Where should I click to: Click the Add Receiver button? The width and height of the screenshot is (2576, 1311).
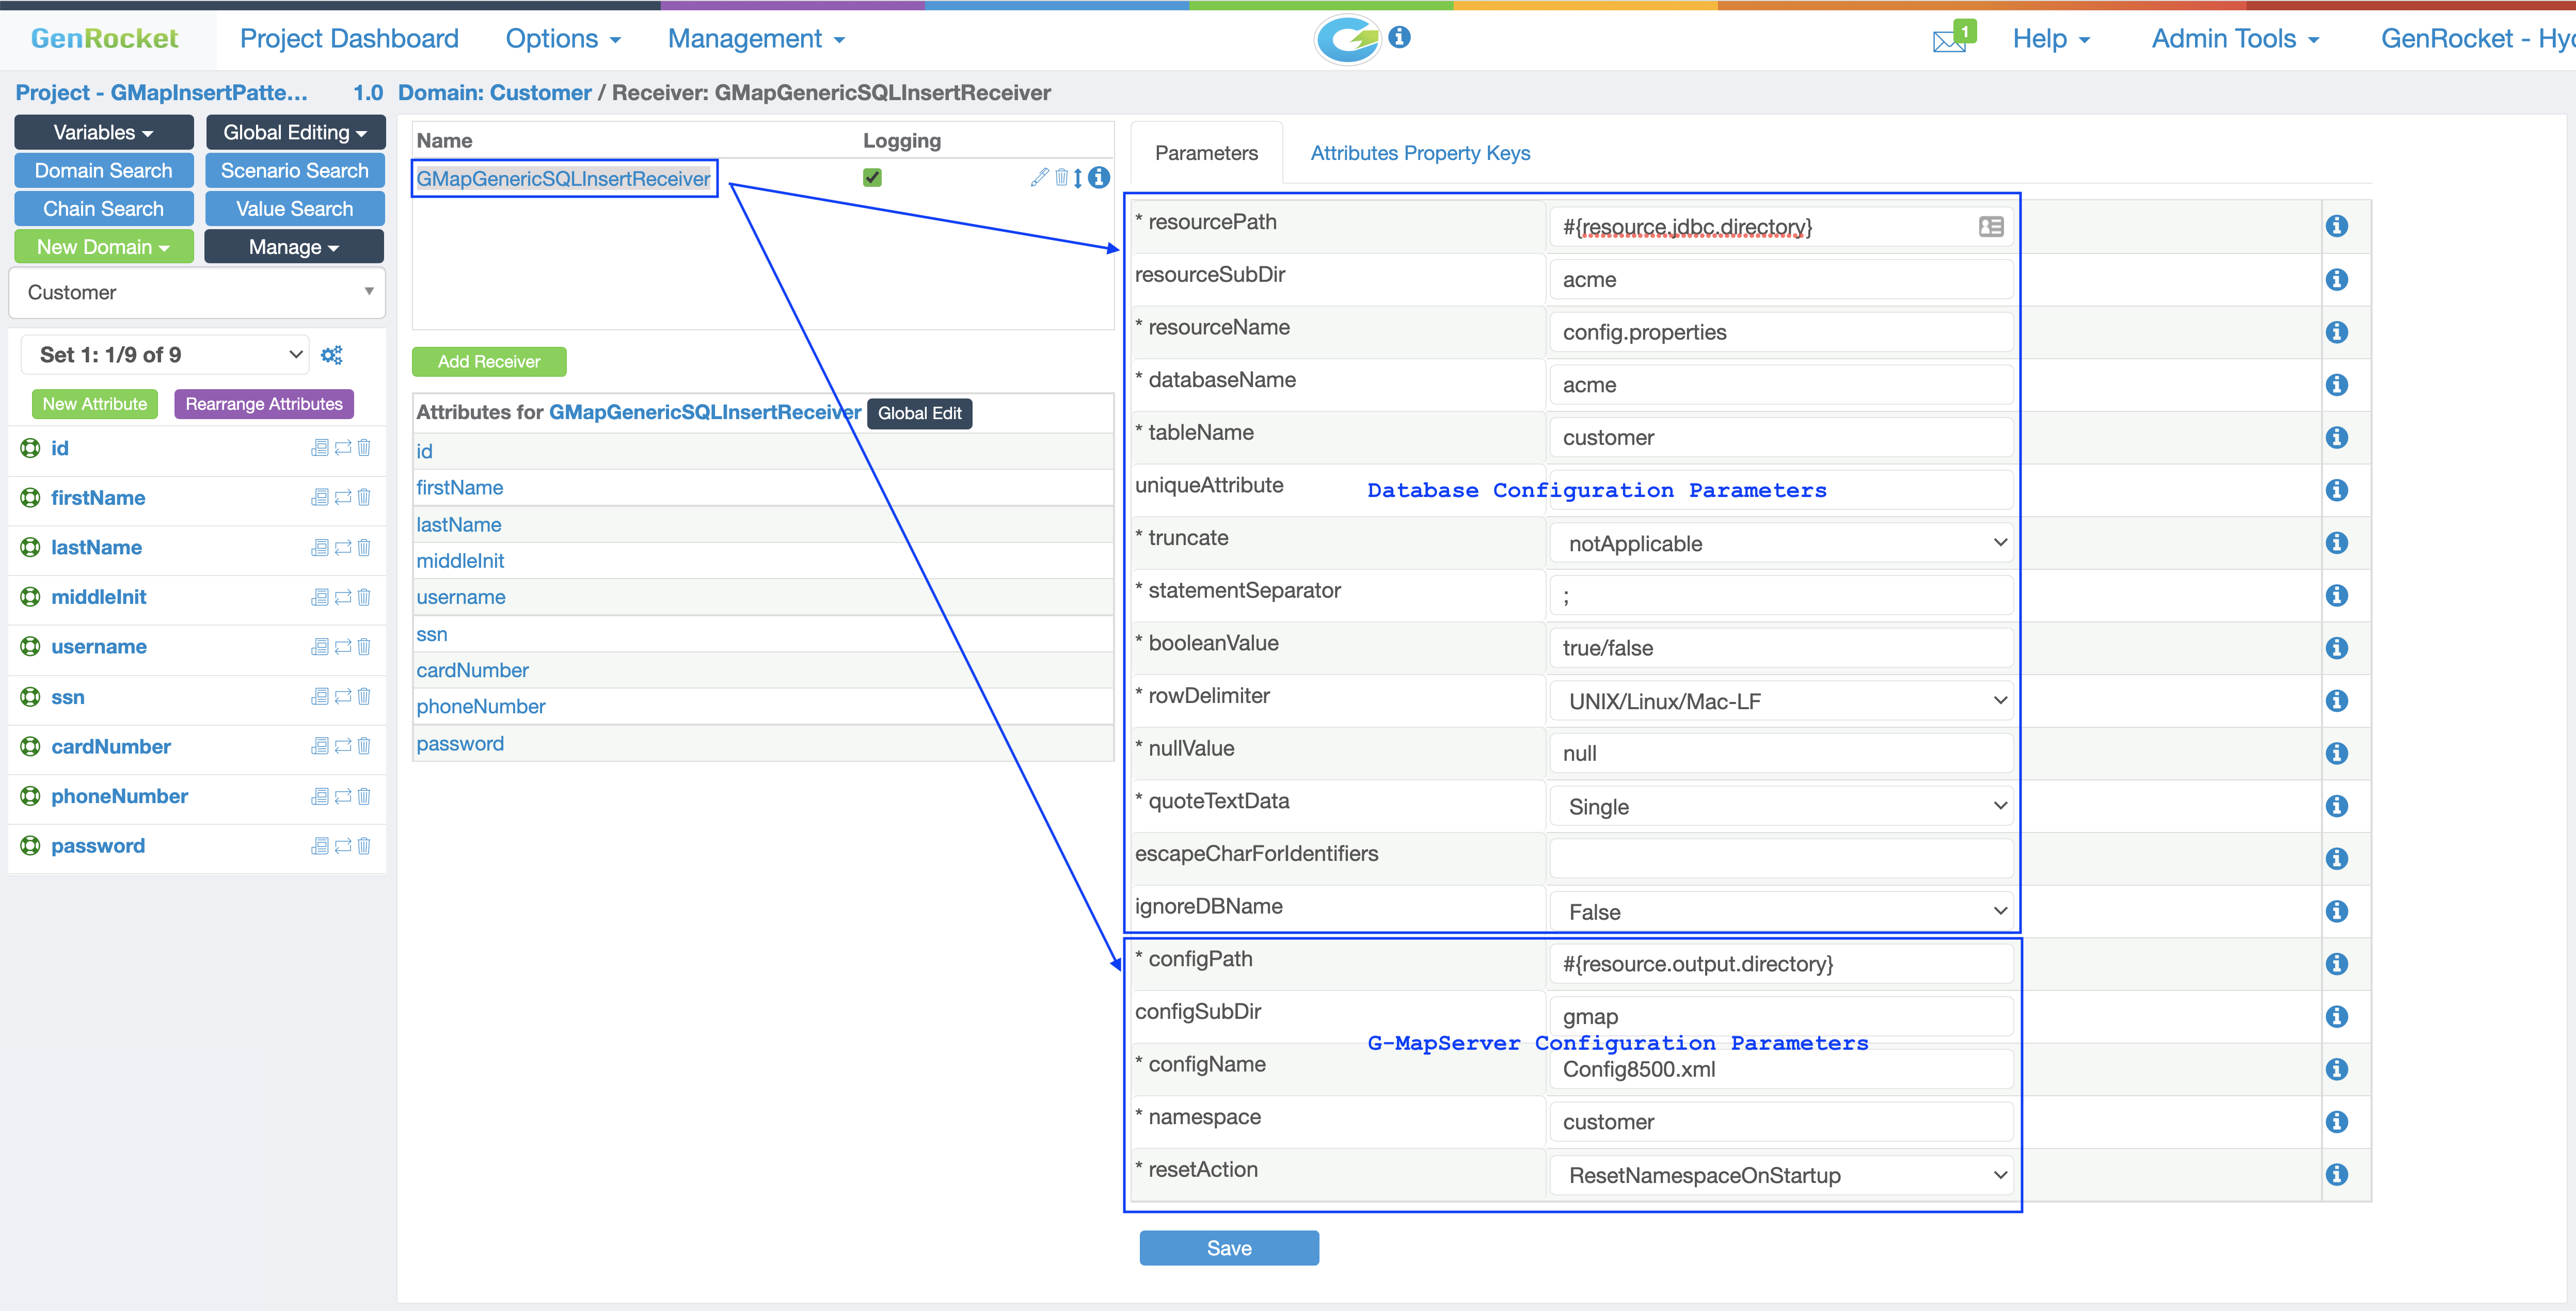pos(489,361)
